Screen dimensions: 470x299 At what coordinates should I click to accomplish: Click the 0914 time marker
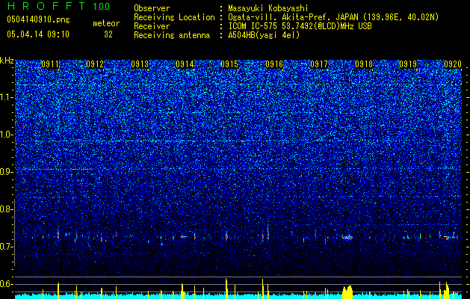185,64
